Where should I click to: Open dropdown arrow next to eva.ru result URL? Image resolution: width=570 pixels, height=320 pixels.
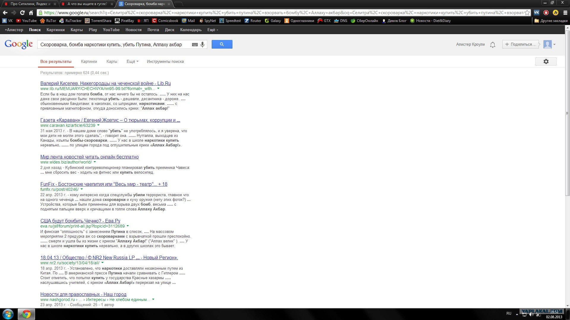click(x=128, y=226)
